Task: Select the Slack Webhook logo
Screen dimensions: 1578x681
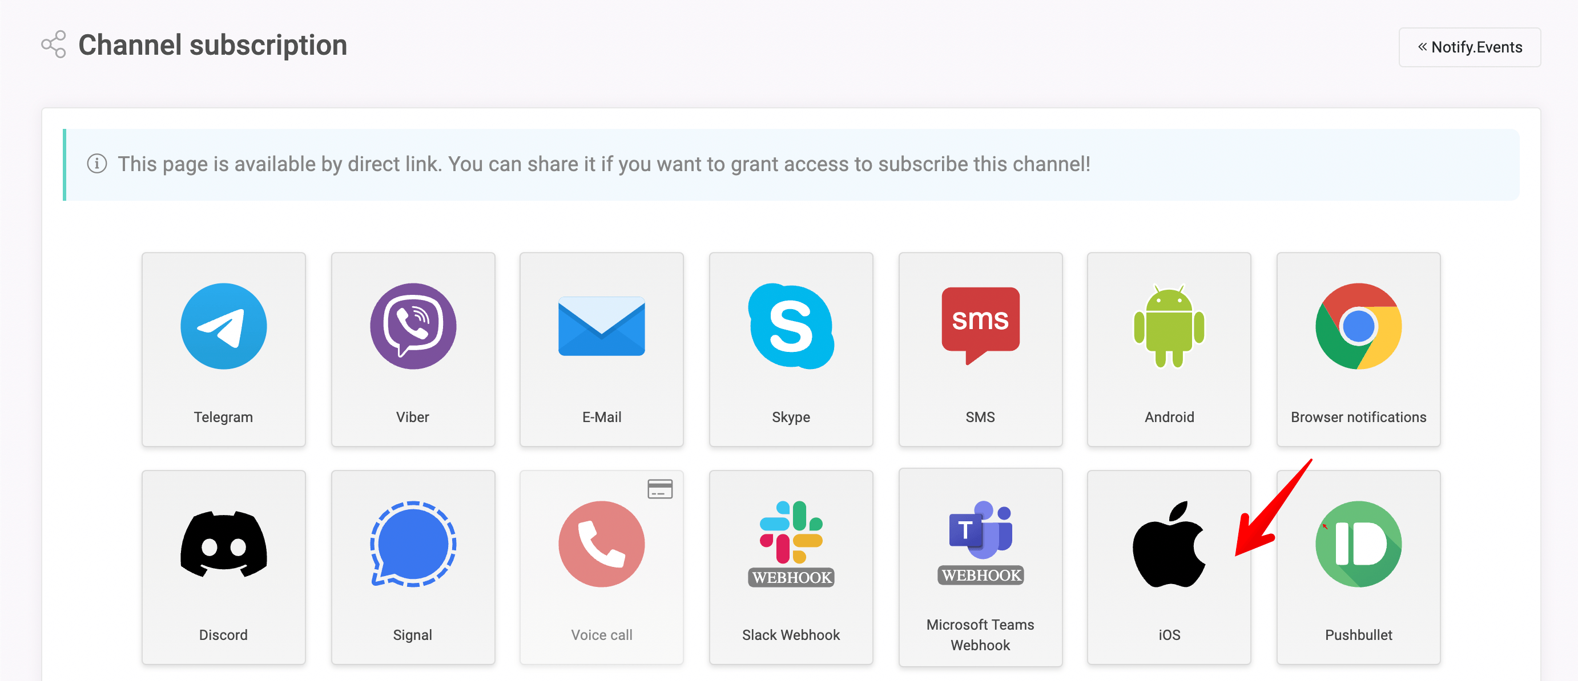Action: 791,544
